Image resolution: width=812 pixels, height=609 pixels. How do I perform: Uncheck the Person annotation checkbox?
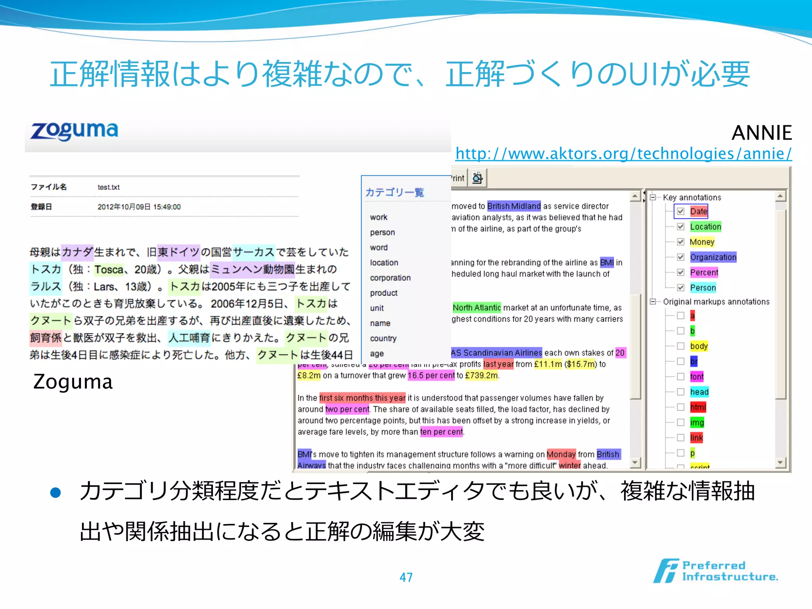[681, 287]
